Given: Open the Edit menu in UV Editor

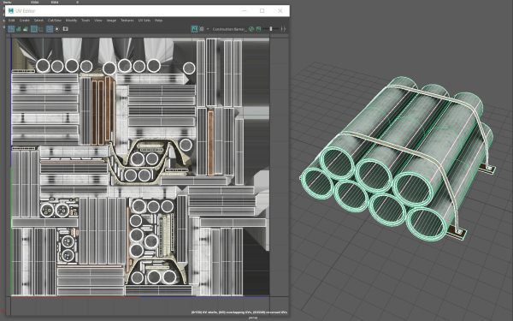Looking at the screenshot, I should click(x=11, y=21).
